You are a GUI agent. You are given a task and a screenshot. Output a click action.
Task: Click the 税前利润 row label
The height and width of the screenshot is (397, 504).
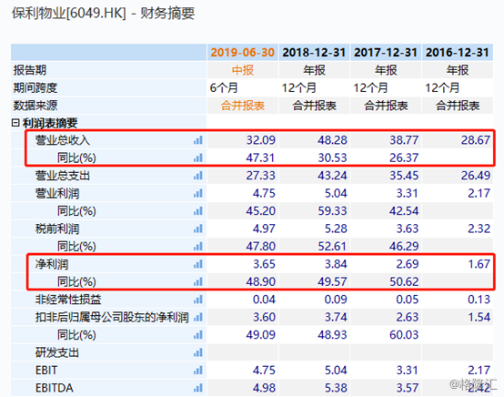click(57, 229)
